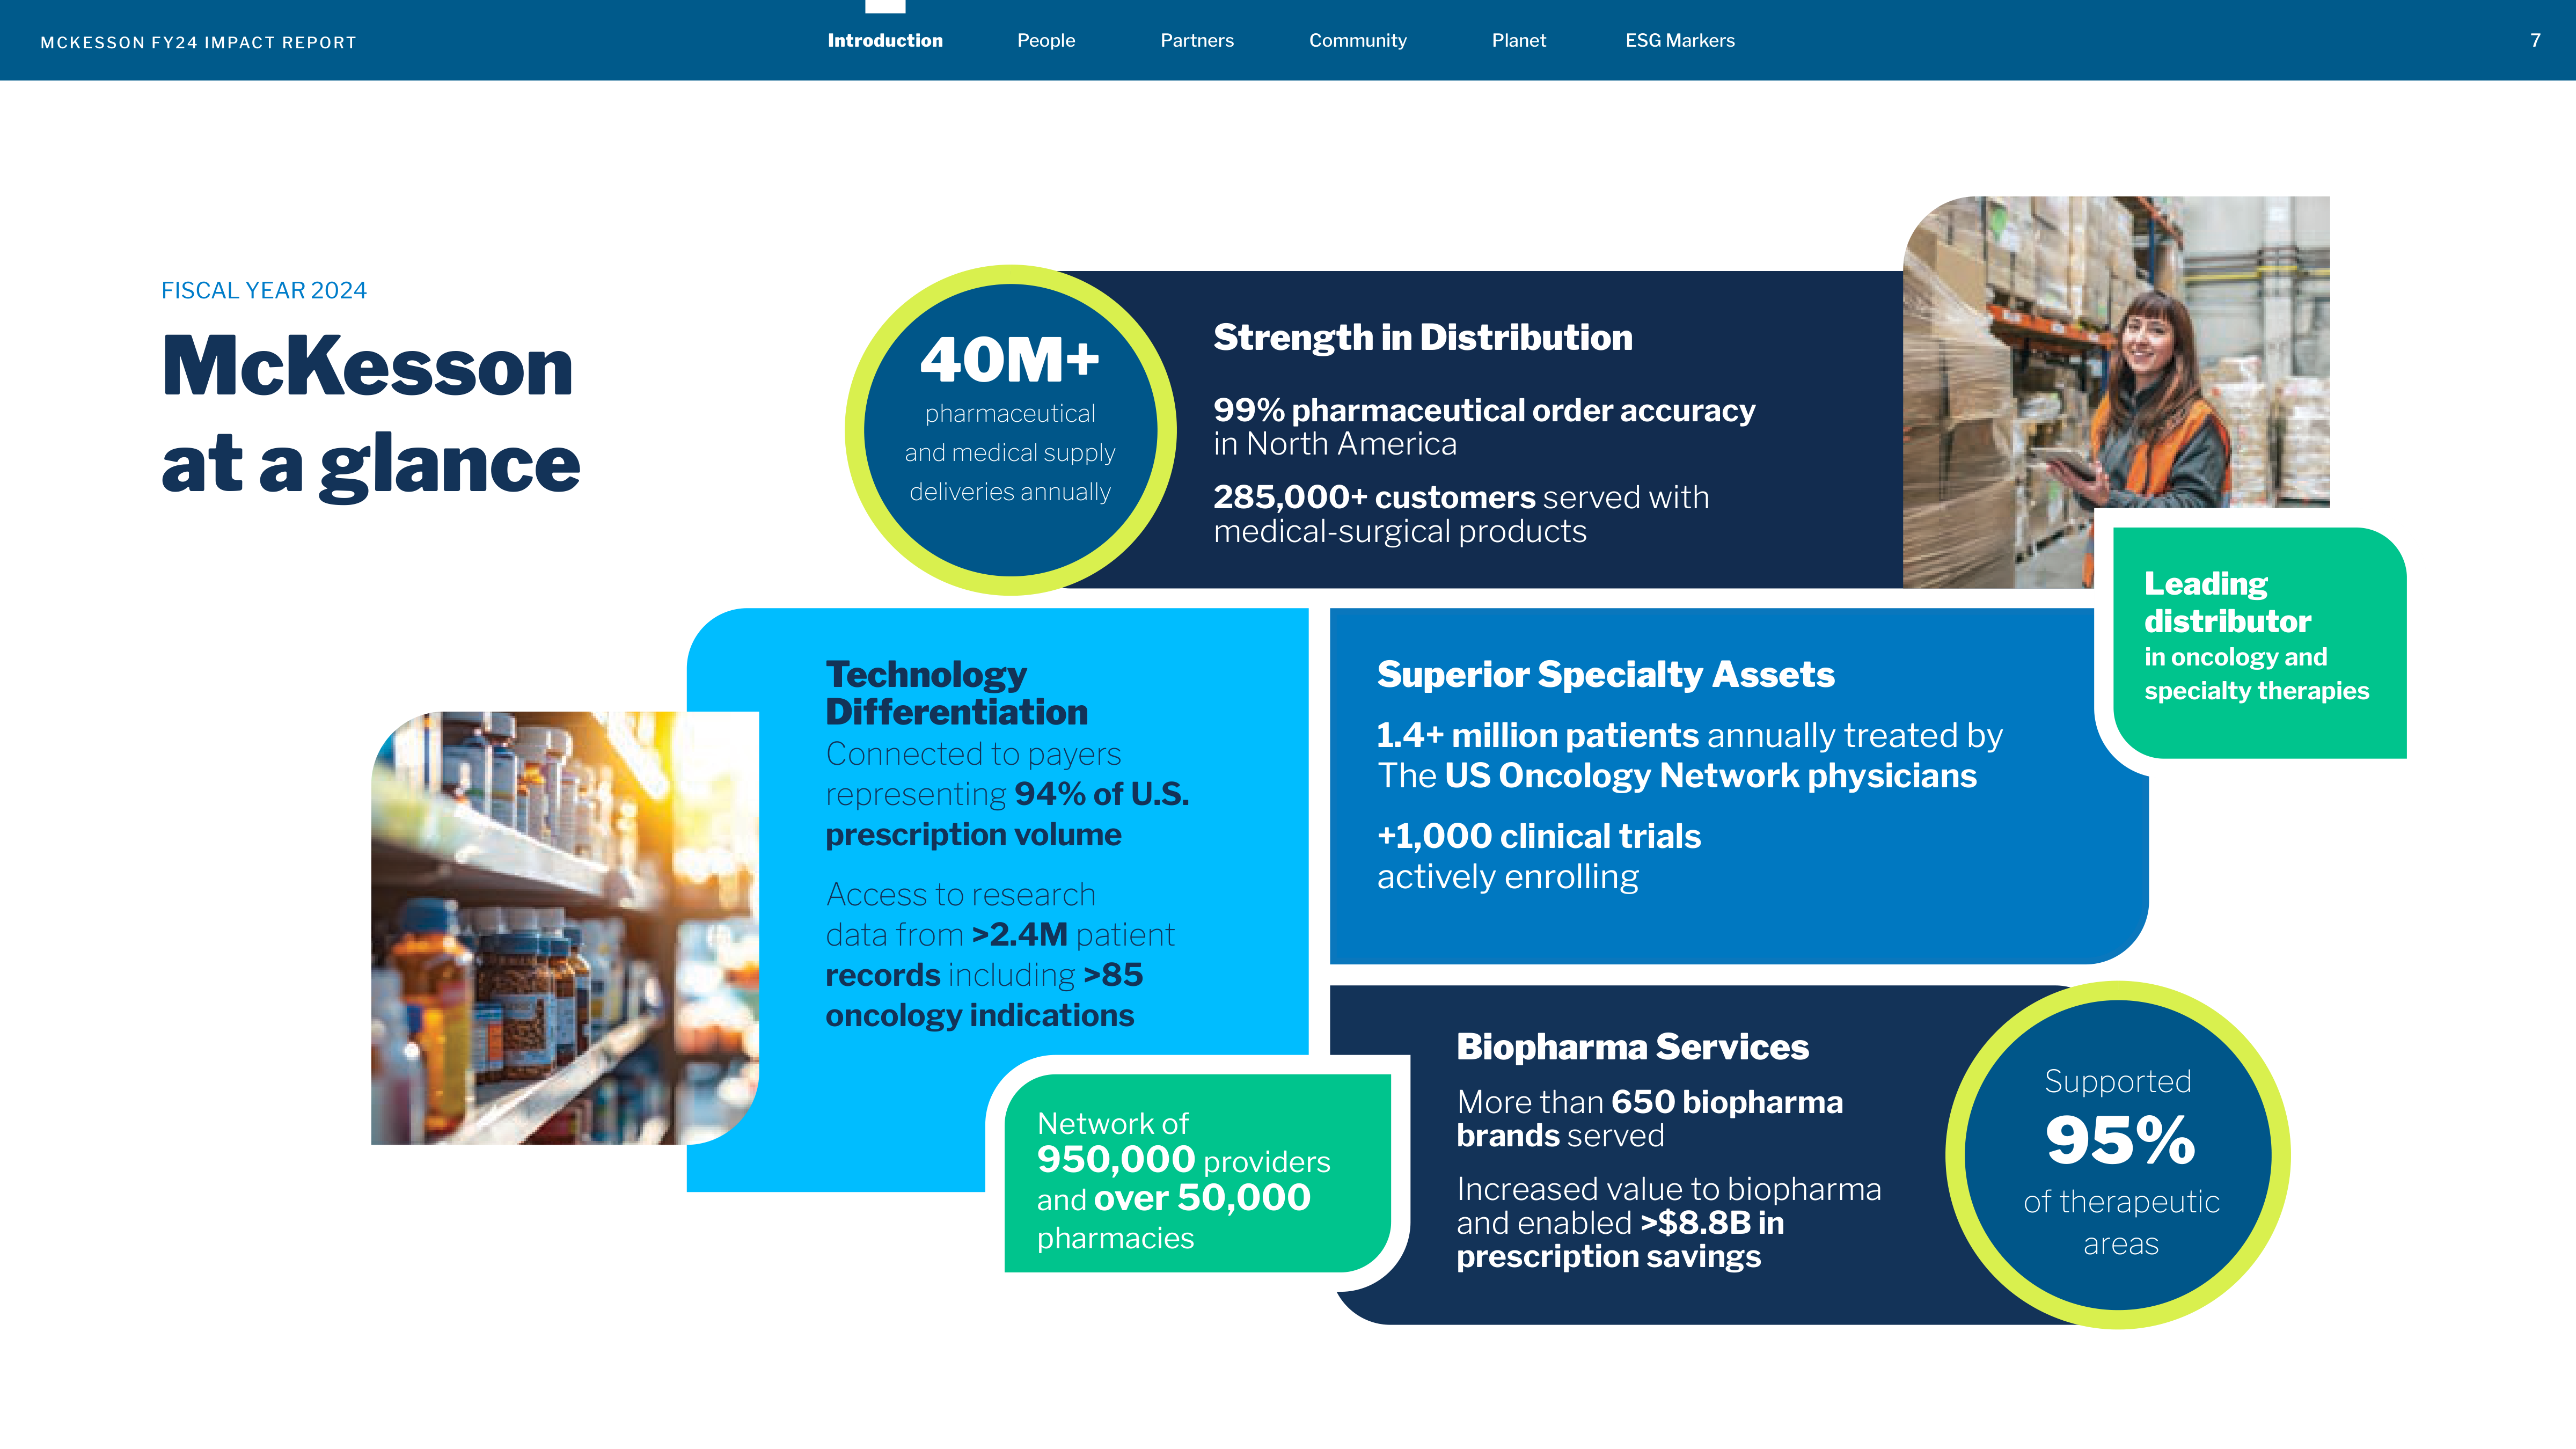Click page number 7
The width and height of the screenshot is (2576, 1449).
(x=2535, y=41)
